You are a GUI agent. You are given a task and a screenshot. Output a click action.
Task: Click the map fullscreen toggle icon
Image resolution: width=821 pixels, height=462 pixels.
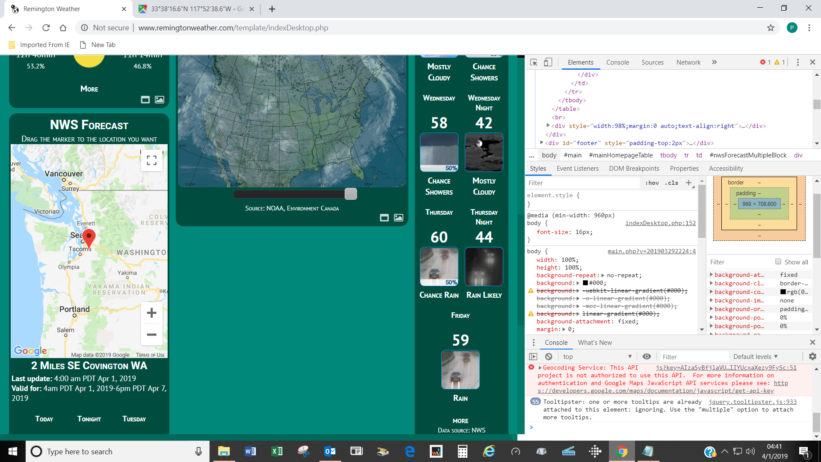coord(151,160)
